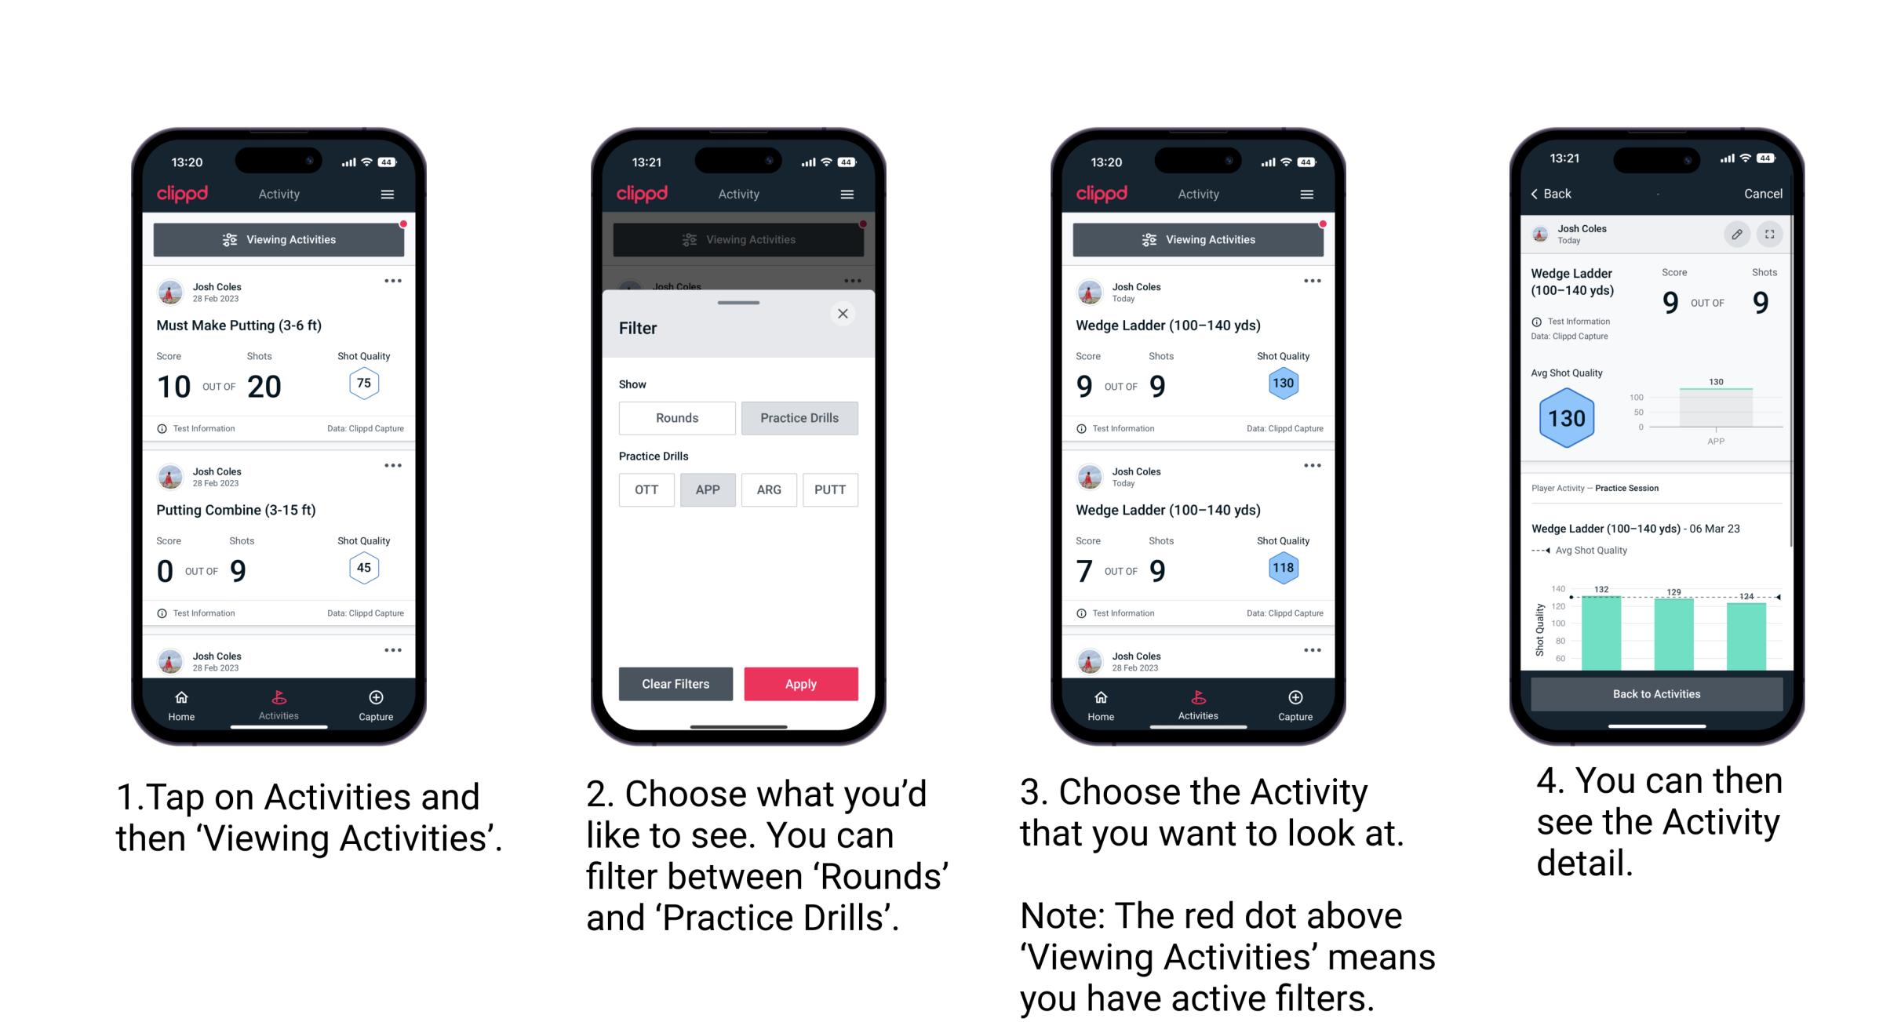
Task: Select the ARG practice drill filter
Action: (x=768, y=489)
